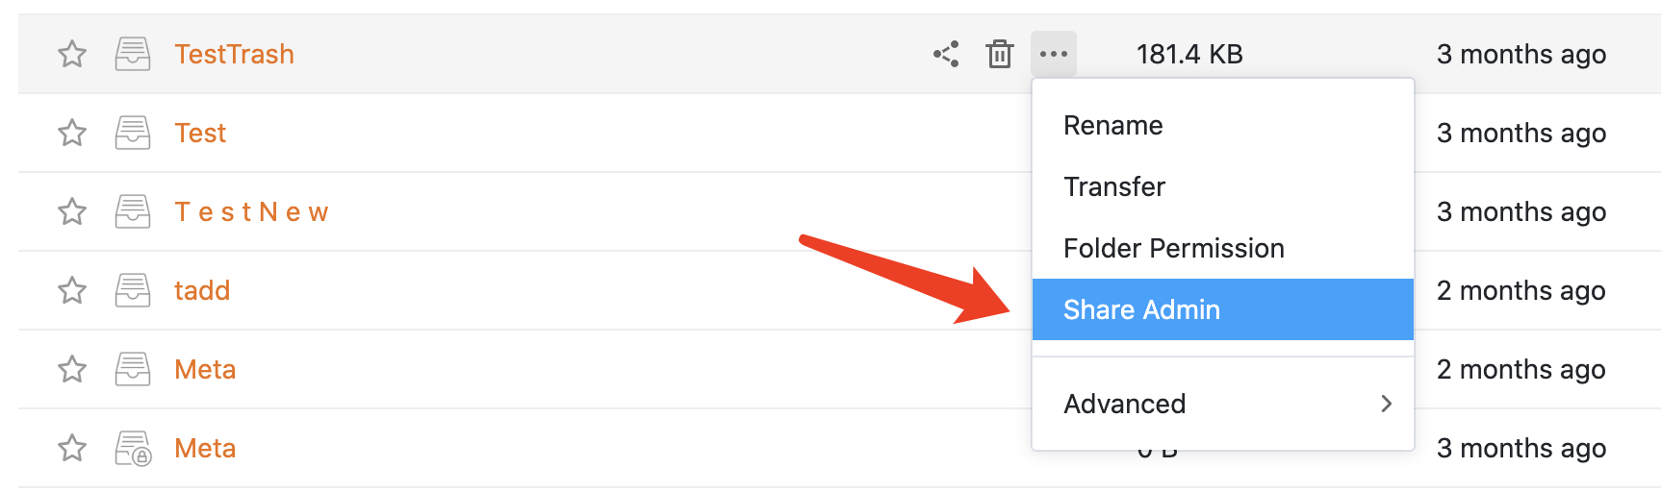Star the TestTrash library
Viewport: 1661px width, 492px height.
72,54
